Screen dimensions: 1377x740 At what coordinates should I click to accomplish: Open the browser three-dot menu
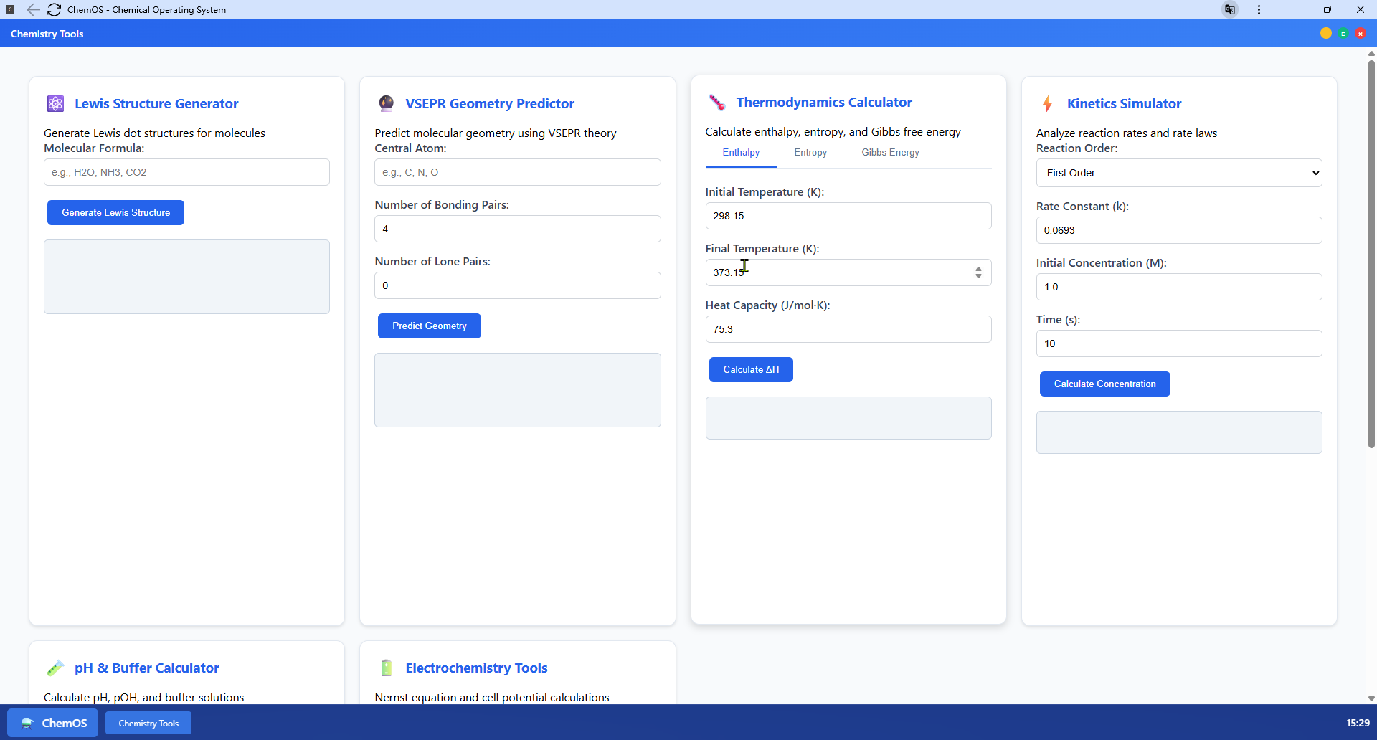point(1259,9)
